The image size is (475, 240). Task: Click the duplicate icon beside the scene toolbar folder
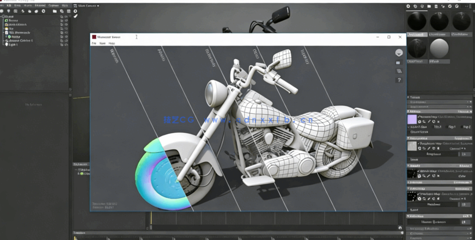click(x=61, y=11)
